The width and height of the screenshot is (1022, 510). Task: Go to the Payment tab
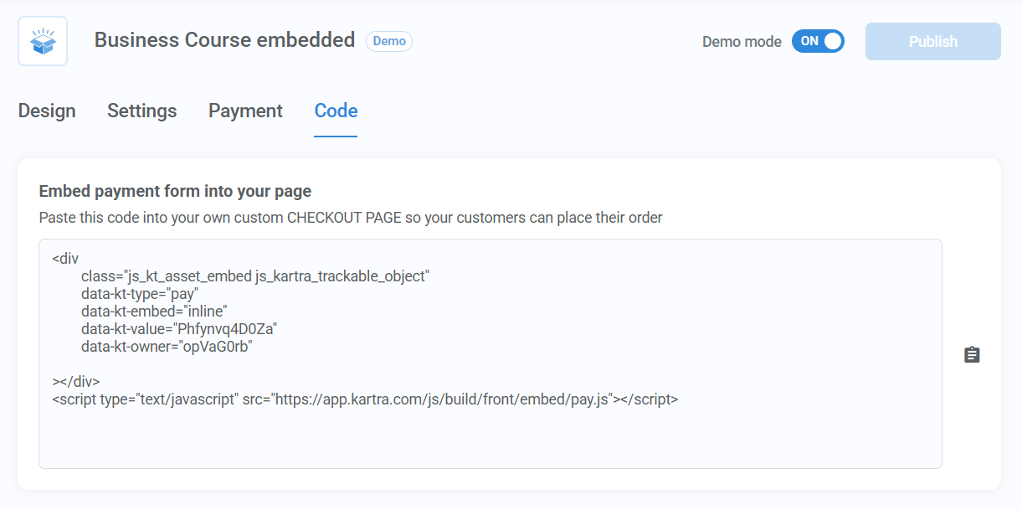coord(245,111)
